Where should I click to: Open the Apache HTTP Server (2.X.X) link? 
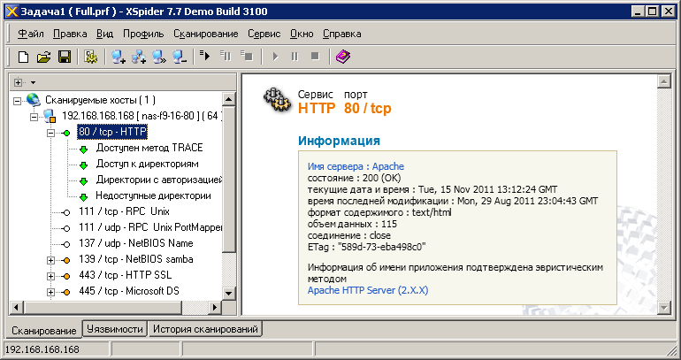click(x=368, y=290)
